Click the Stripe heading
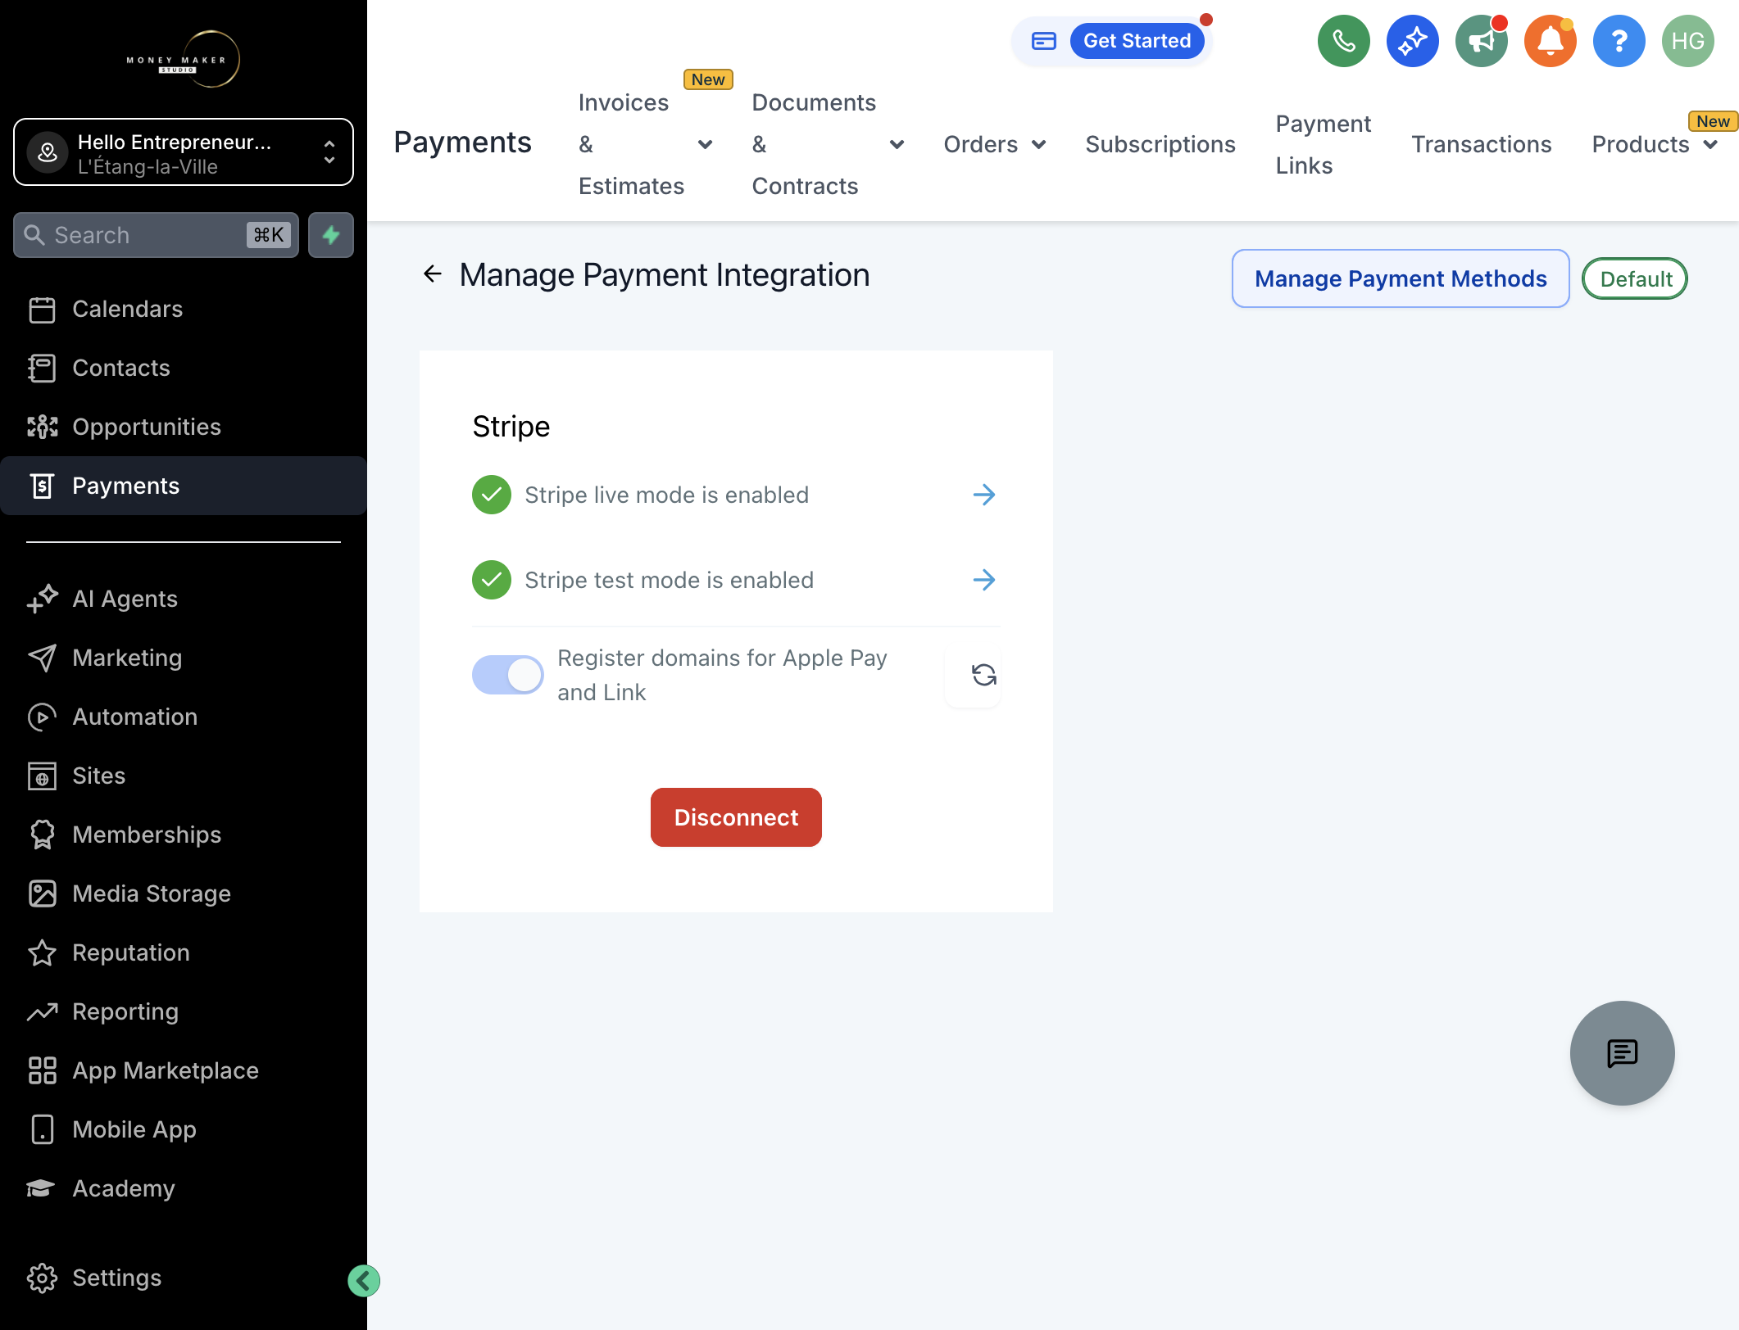The height and width of the screenshot is (1330, 1739). click(511, 426)
